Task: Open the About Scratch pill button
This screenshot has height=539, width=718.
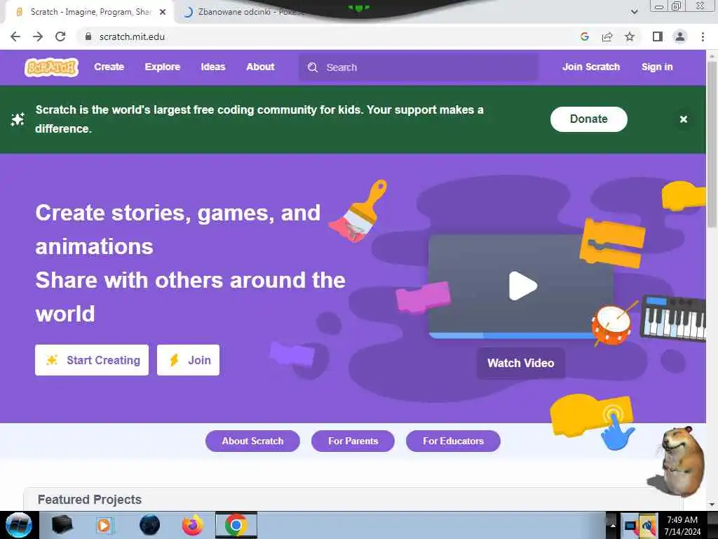Action: (x=252, y=441)
